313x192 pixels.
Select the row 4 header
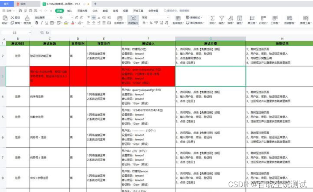3,97
